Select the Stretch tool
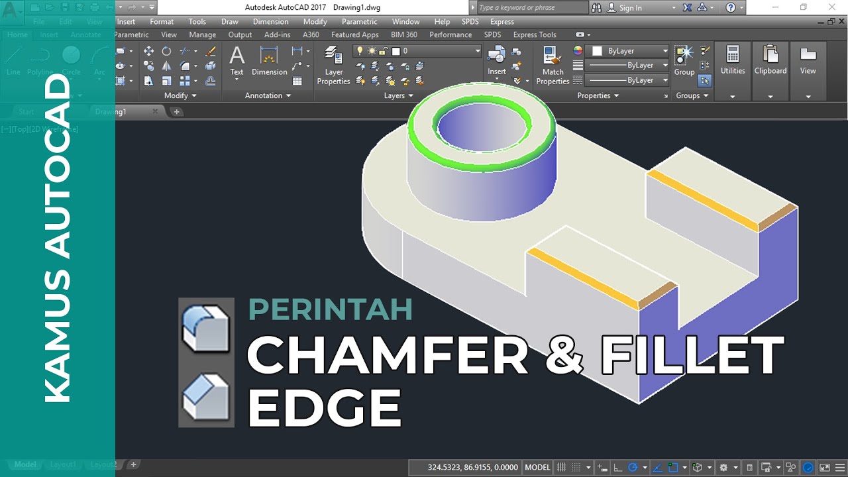 (148, 80)
